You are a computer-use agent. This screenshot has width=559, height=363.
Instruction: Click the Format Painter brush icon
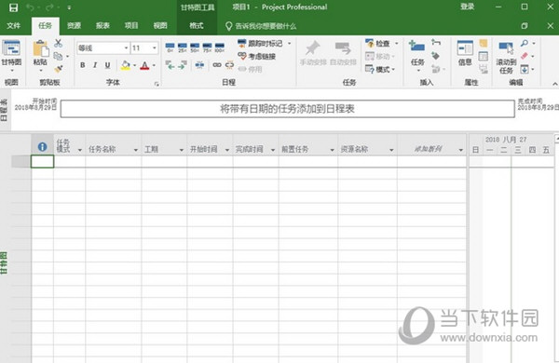58,68
